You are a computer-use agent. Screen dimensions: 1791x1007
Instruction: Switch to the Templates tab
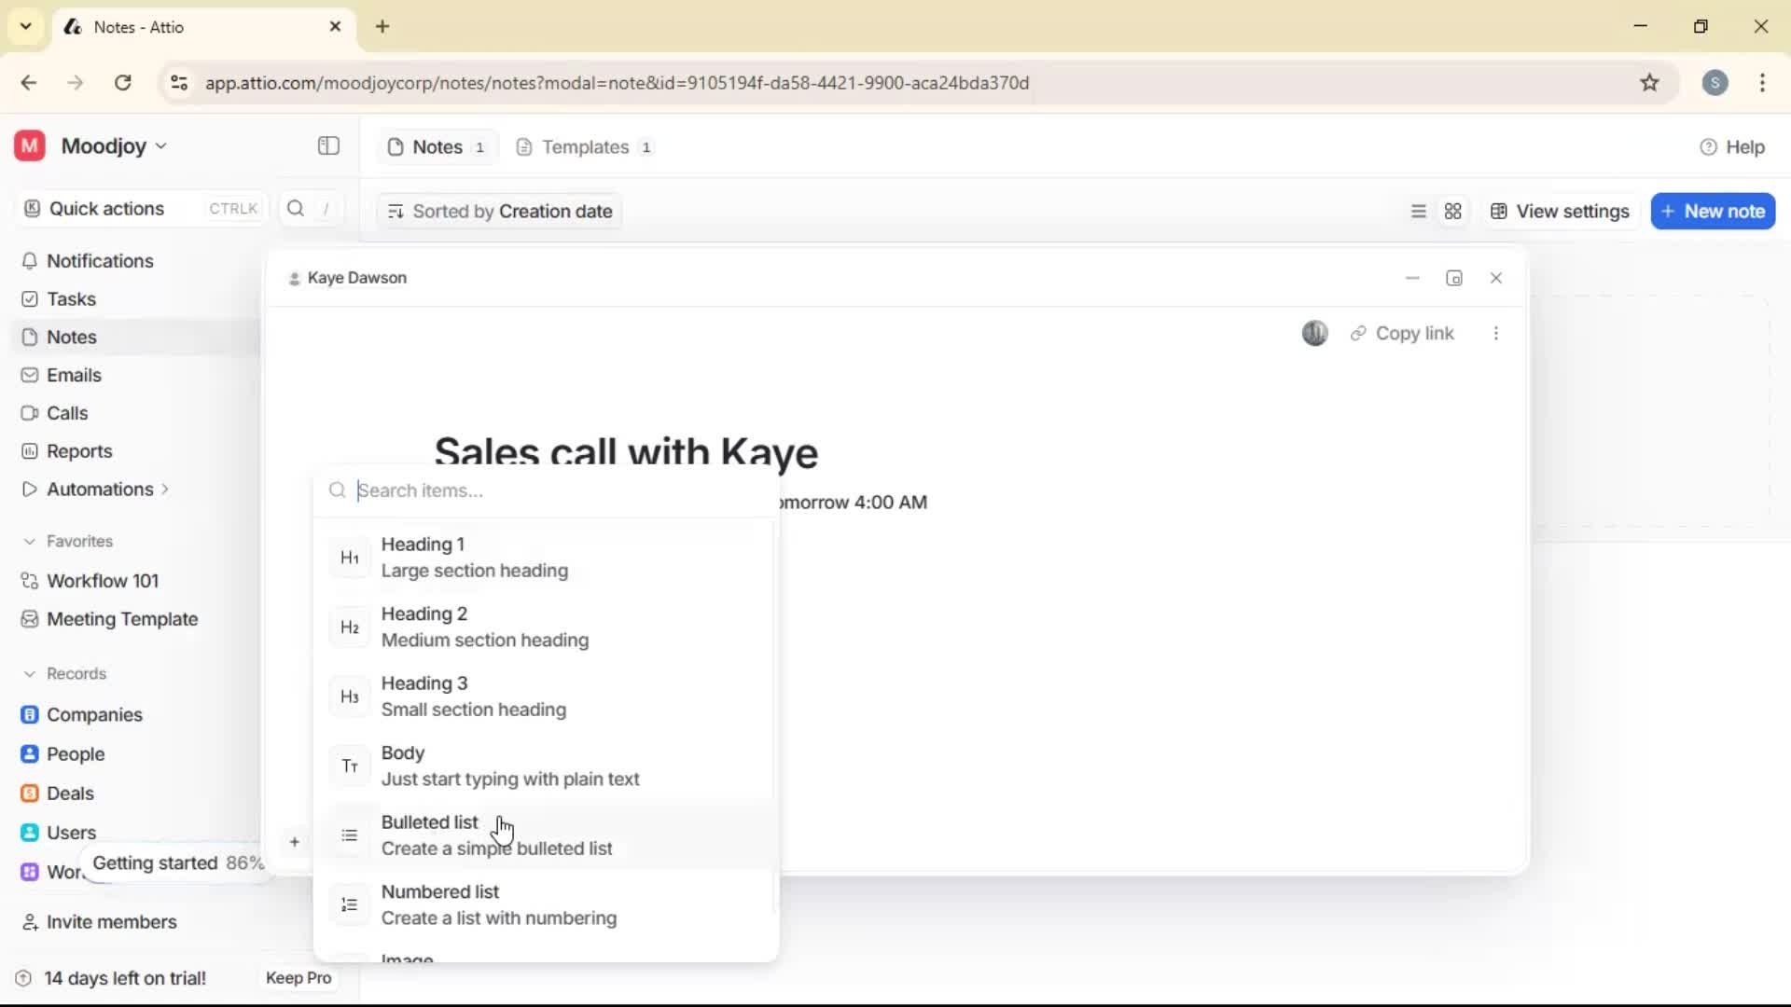coord(583,146)
